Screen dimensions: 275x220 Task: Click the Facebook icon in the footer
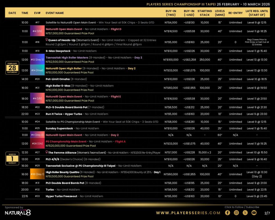[x=227, y=213]
